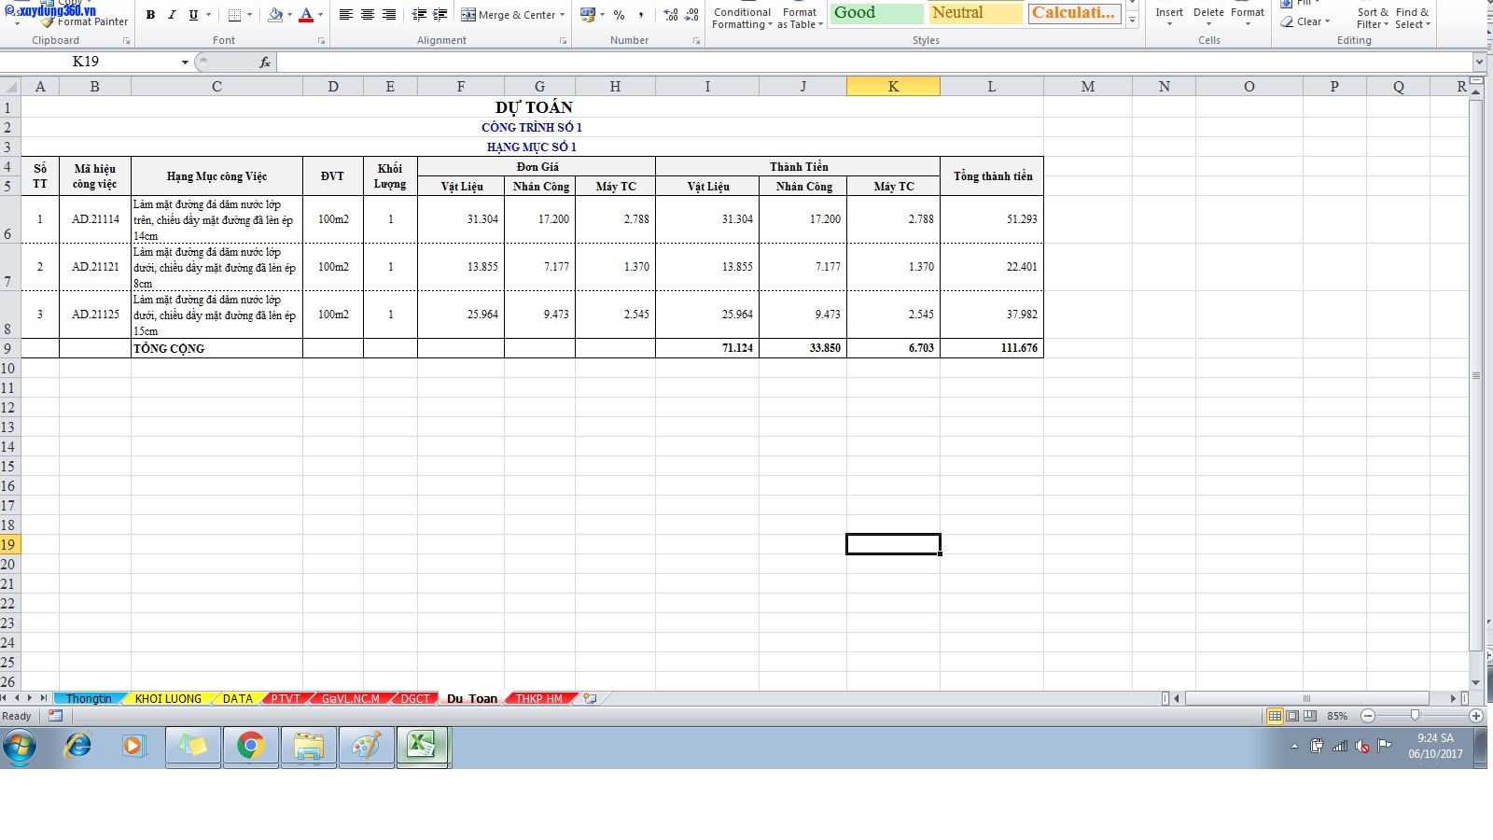Image resolution: width=1493 pixels, height=840 pixels.
Task: Toggle italic text formatting
Action: tap(172, 15)
